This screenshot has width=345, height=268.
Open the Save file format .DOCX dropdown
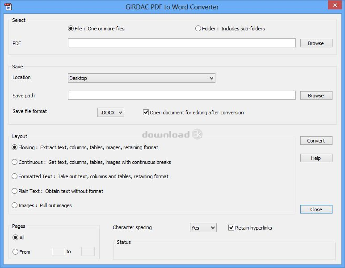[111, 113]
